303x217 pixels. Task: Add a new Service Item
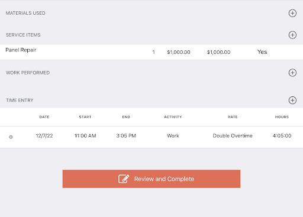292,35
